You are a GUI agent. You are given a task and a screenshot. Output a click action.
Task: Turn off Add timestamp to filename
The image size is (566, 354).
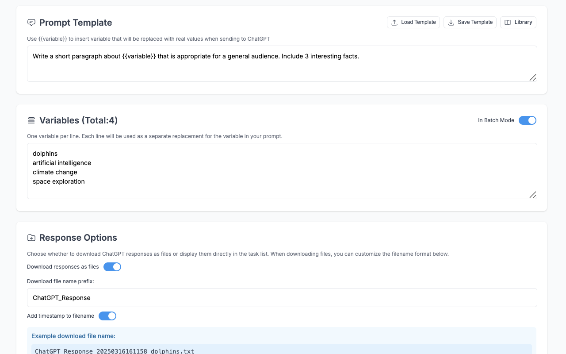pos(107,316)
